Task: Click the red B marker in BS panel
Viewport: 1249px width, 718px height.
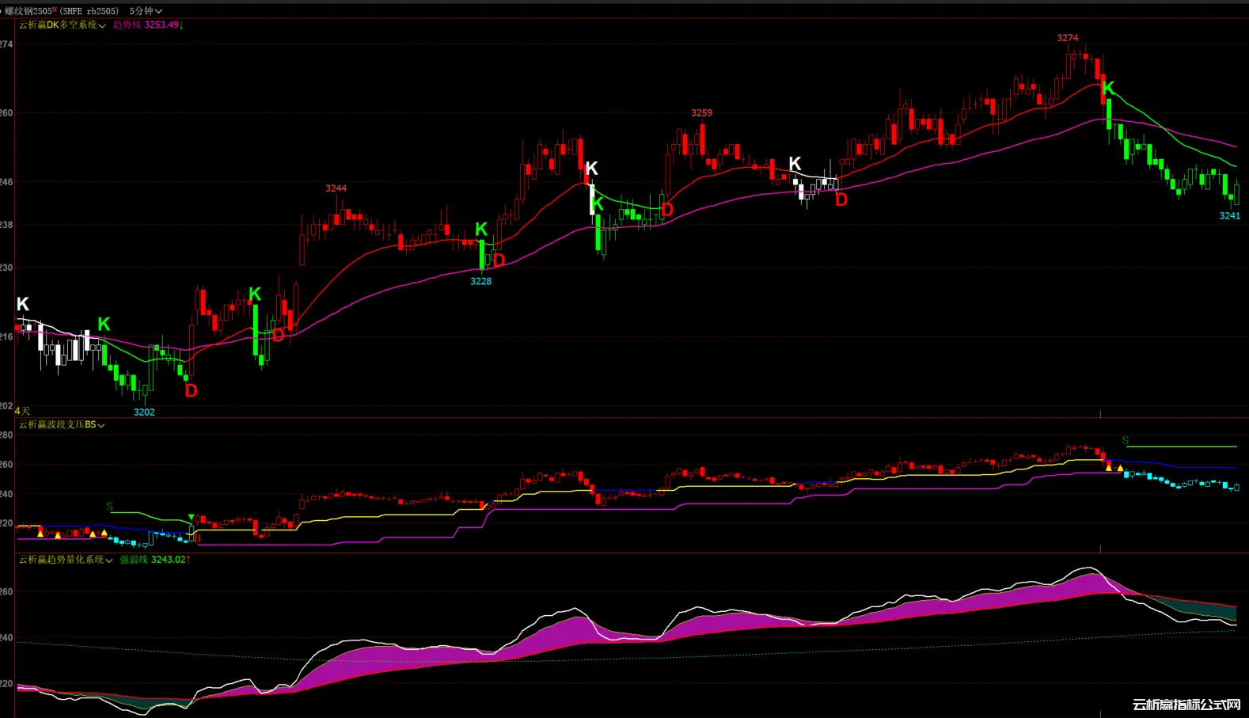Action: (x=197, y=538)
